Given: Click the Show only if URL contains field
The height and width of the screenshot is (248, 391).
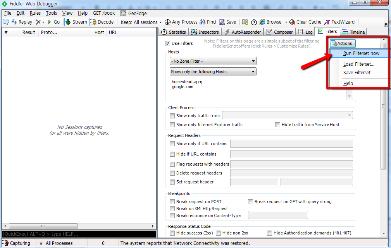Looking at the screenshot, I should coord(291,144).
